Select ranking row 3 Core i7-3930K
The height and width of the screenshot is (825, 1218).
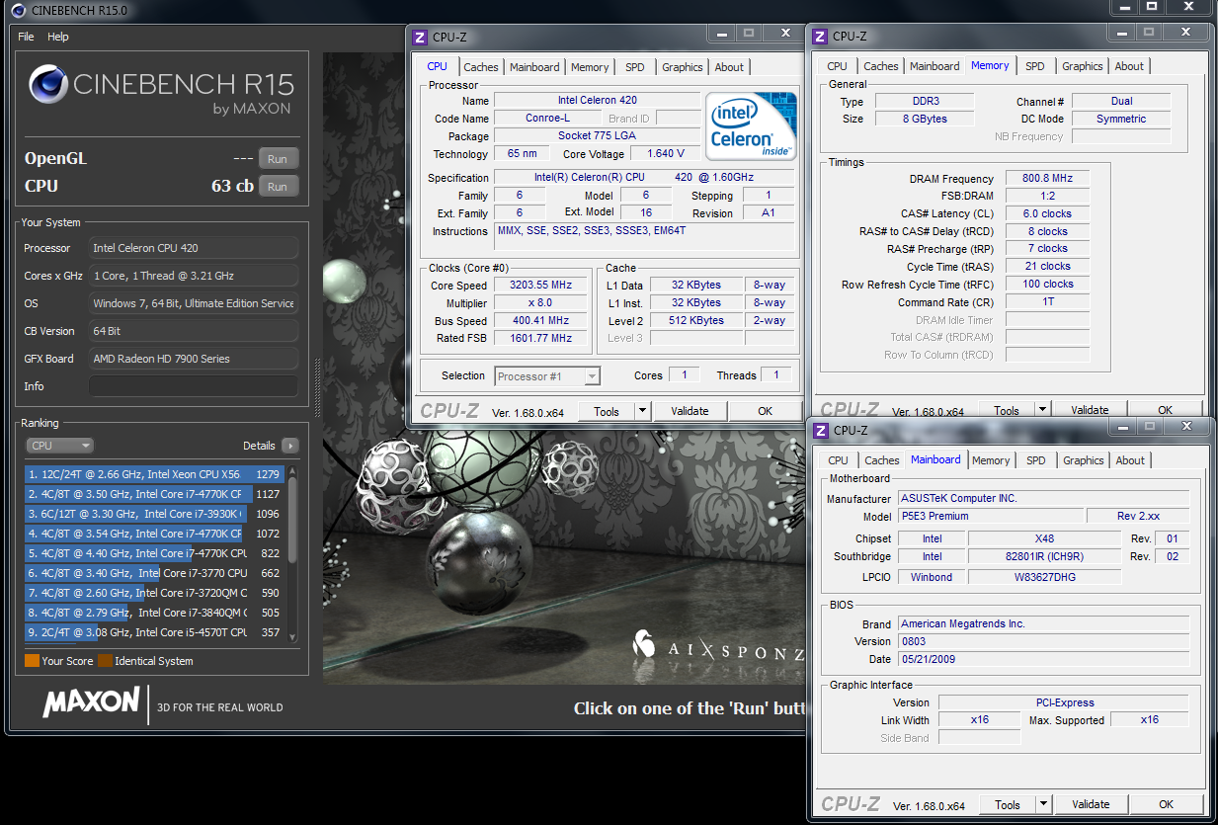pos(155,514)
